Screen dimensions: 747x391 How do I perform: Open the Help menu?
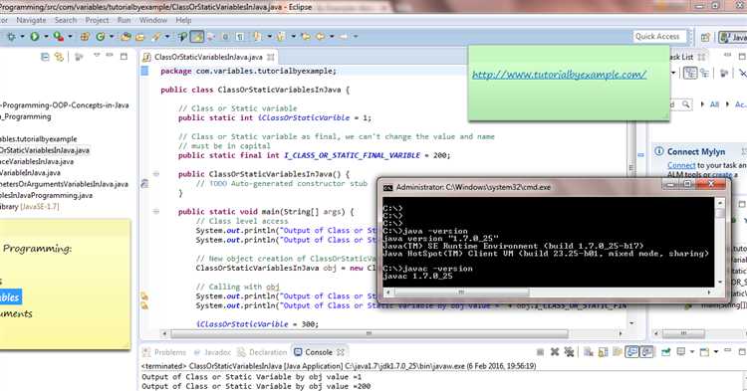[x=183, y=21]
